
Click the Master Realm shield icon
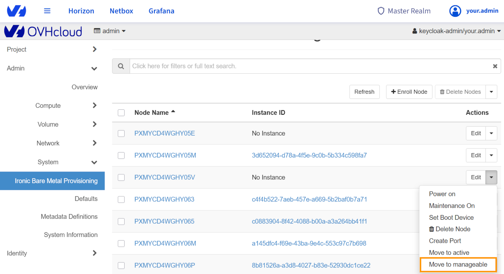pyautogui.click(x=381, y=11)
